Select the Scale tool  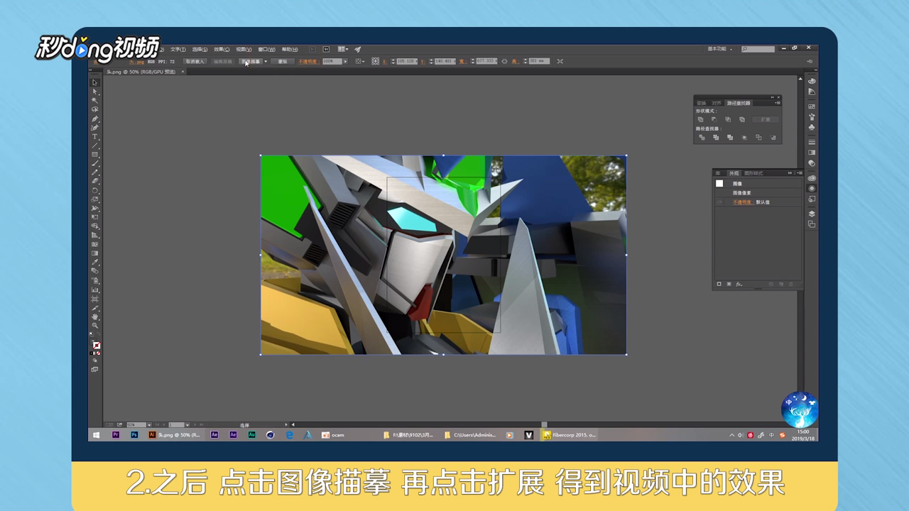(95, 199)
